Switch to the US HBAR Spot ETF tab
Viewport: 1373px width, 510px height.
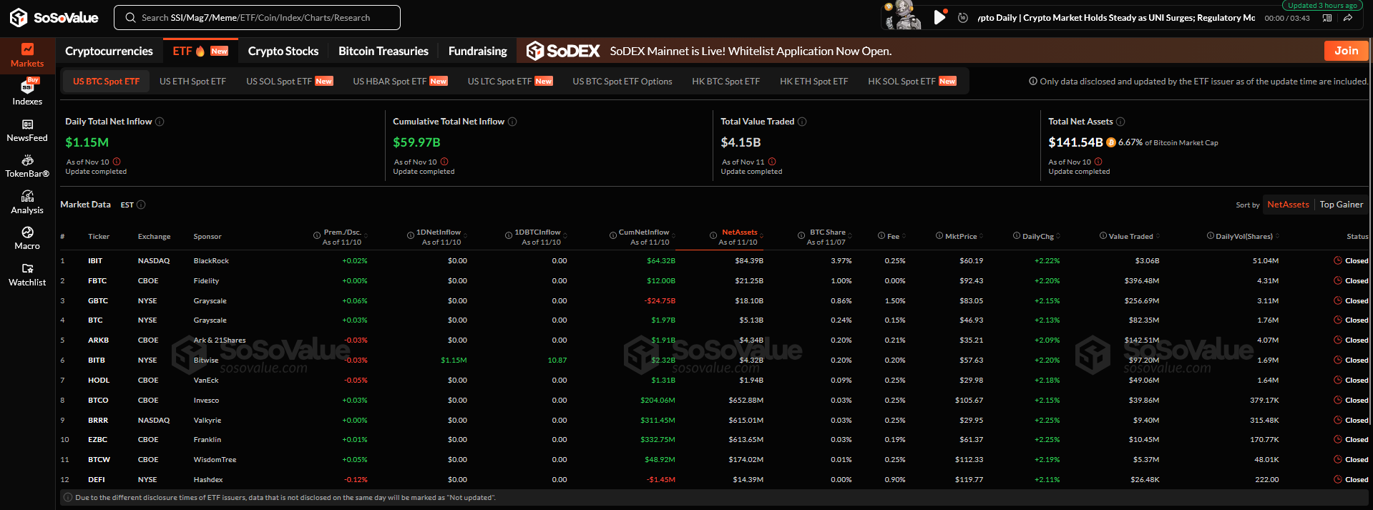click(400, 82)
